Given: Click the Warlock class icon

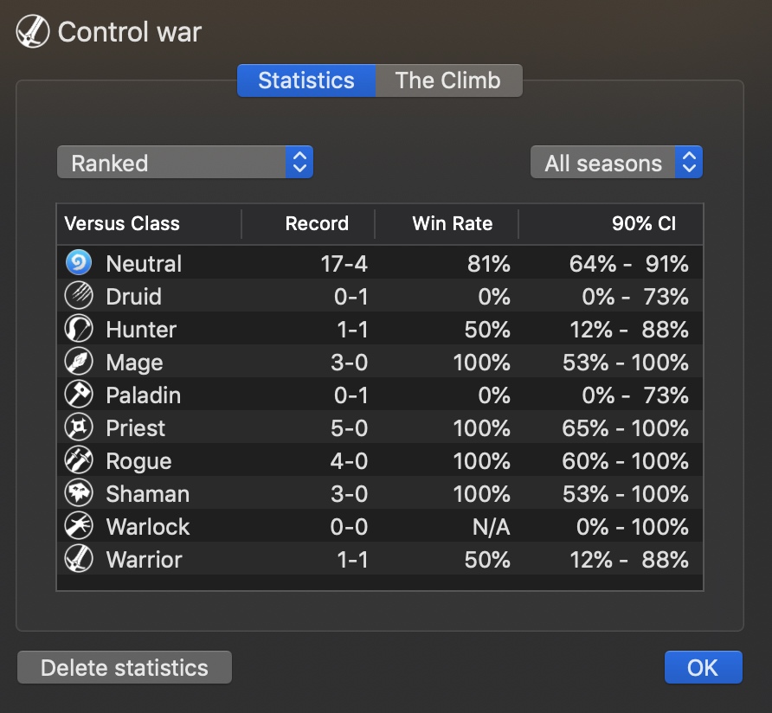Looking at the screenshot, I should coord(78,526).
